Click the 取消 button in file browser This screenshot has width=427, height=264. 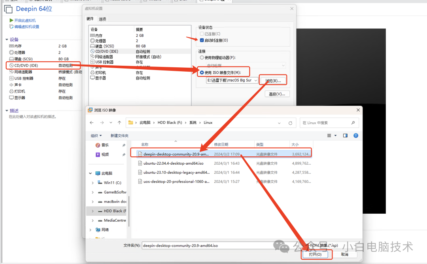coord(345,255)
